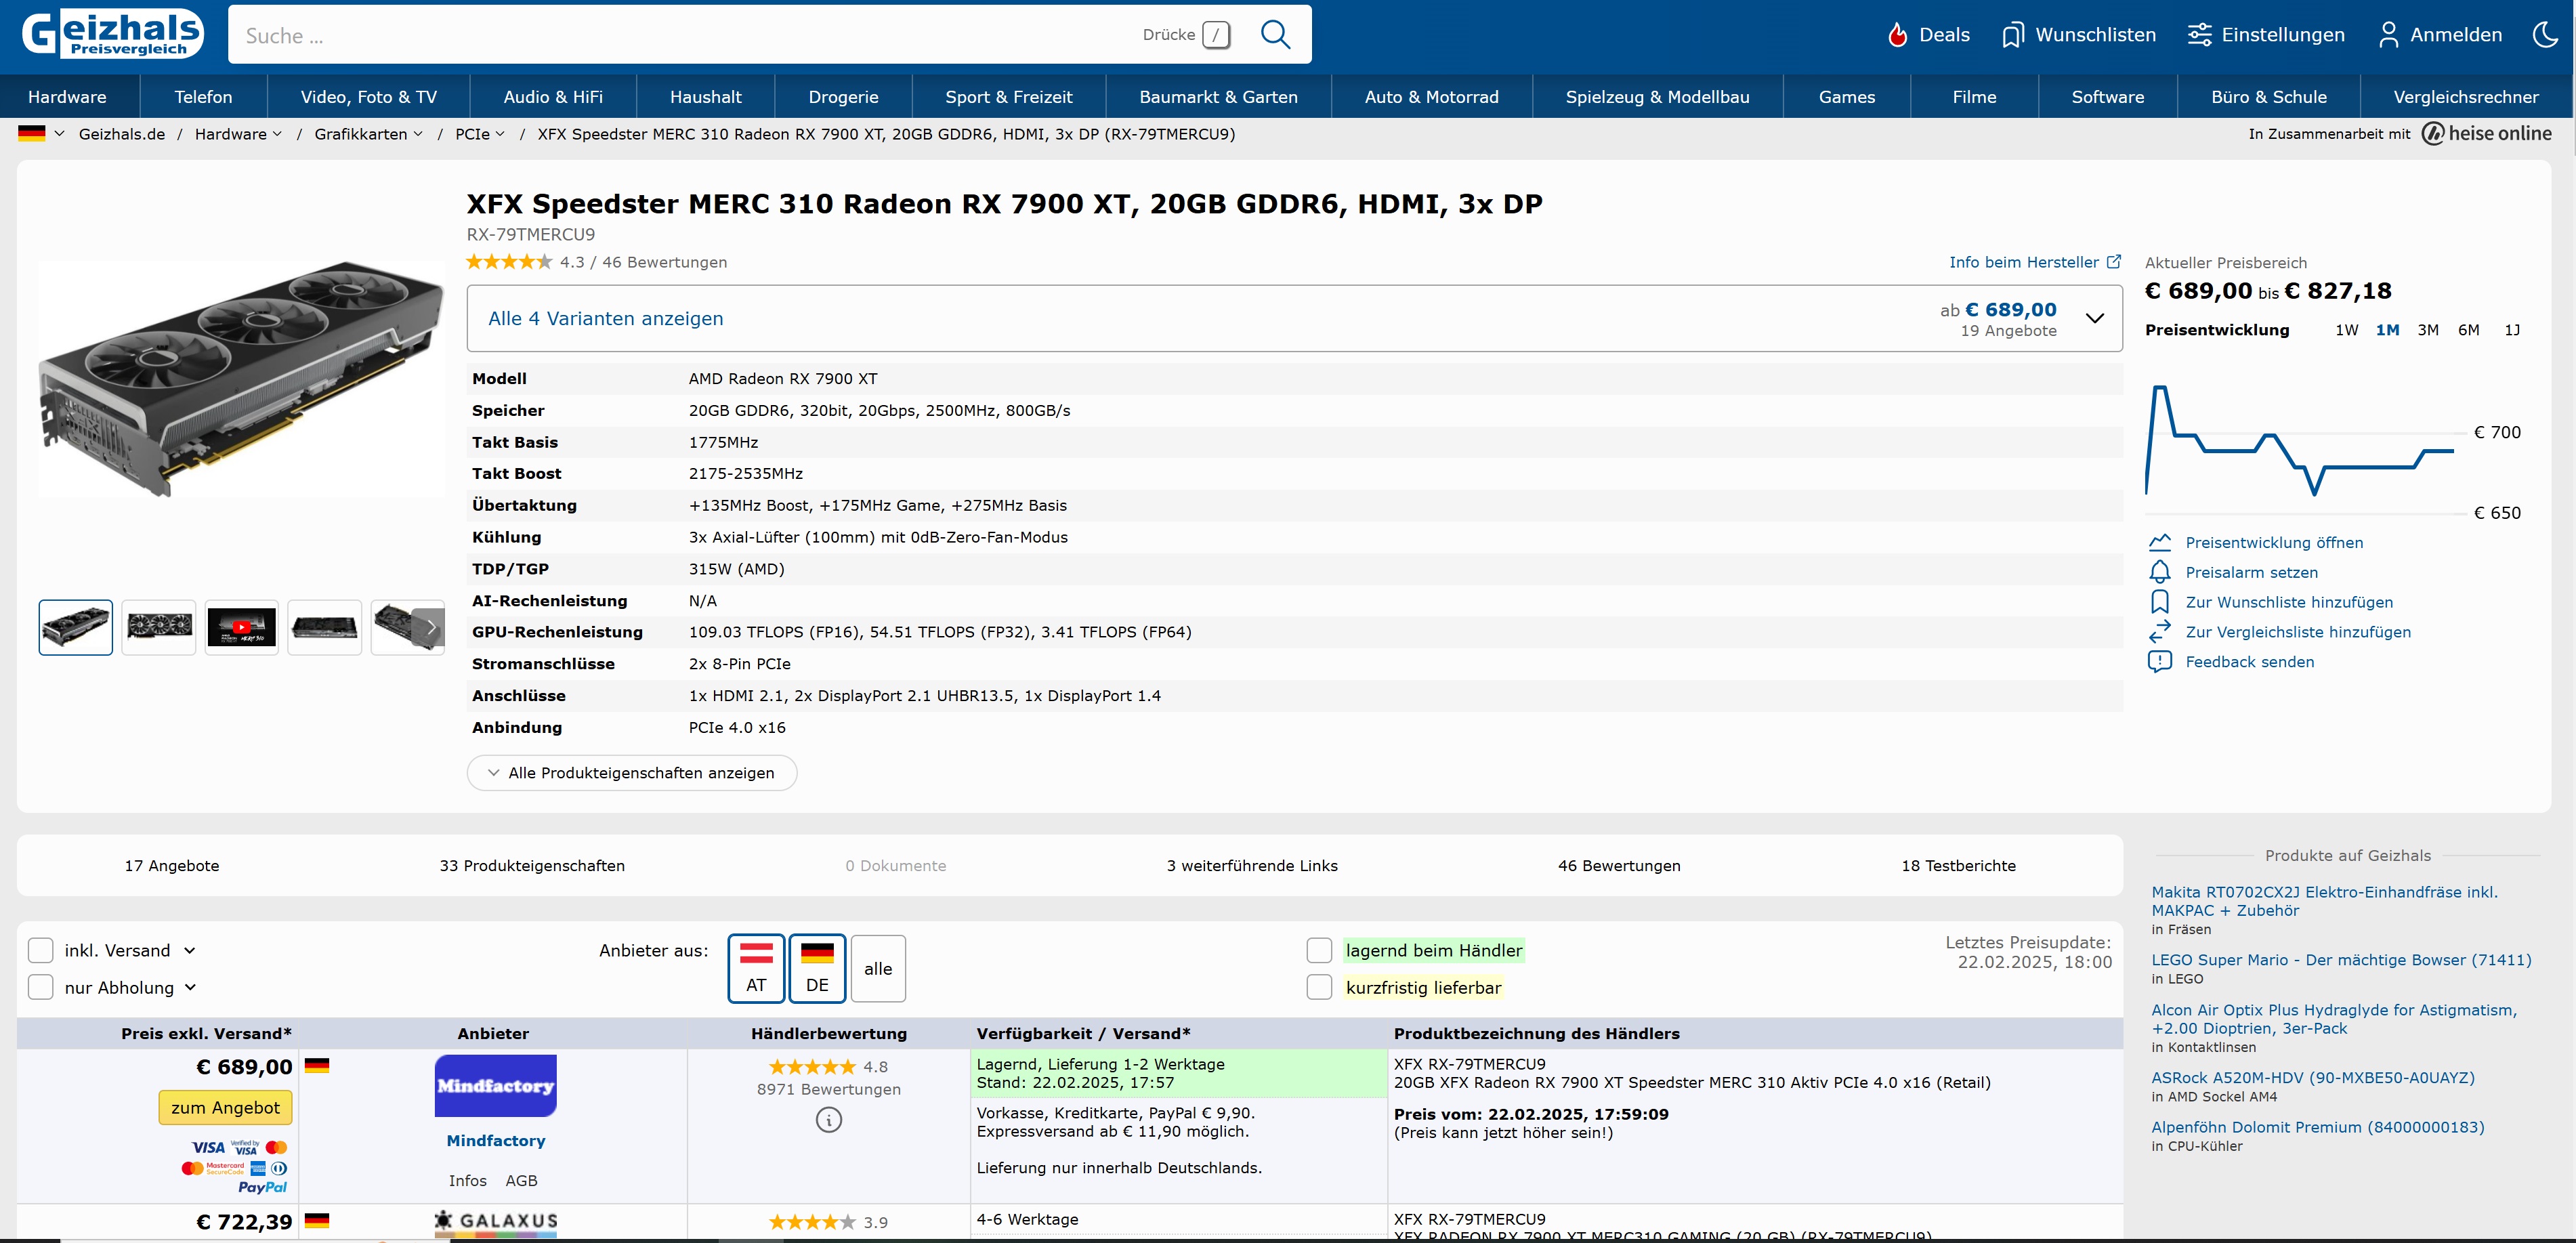
Task: Open Geizhals.de breadcrumb link
Action: [x=122, y=134]
